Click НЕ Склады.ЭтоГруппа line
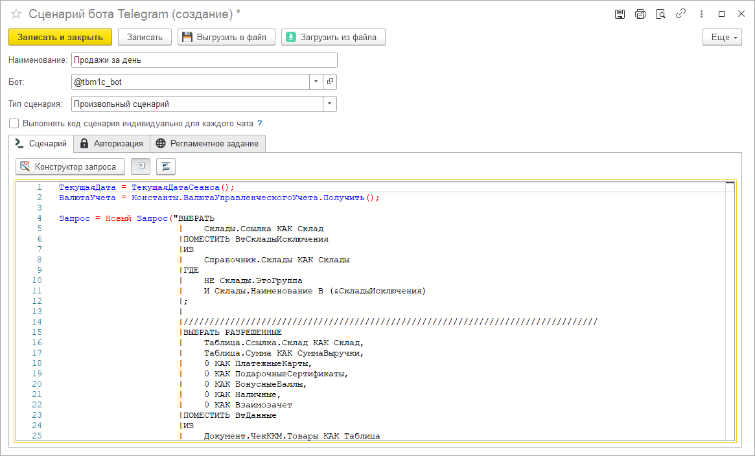 click(x=253, y=280)
